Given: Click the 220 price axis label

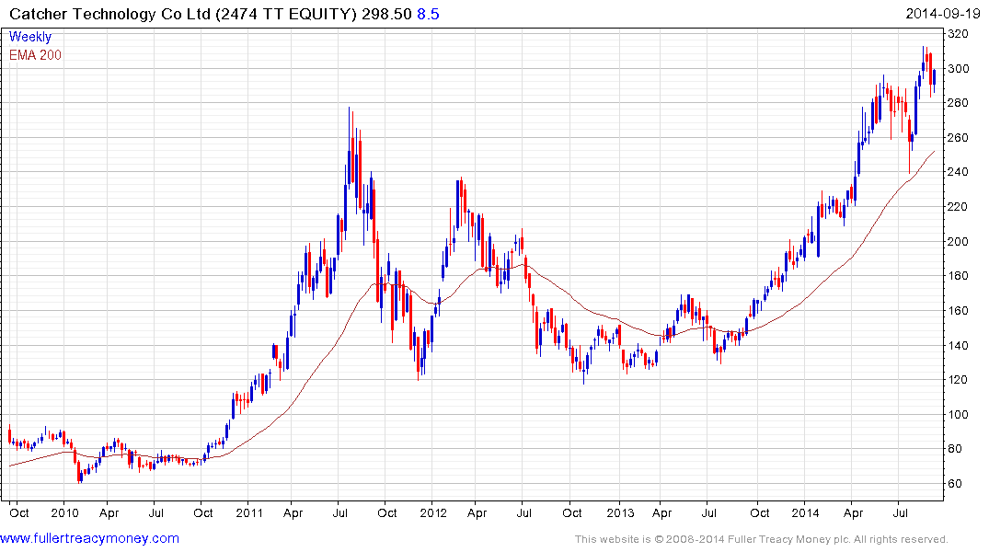Looking at the screenshot, I should (958, 206).
